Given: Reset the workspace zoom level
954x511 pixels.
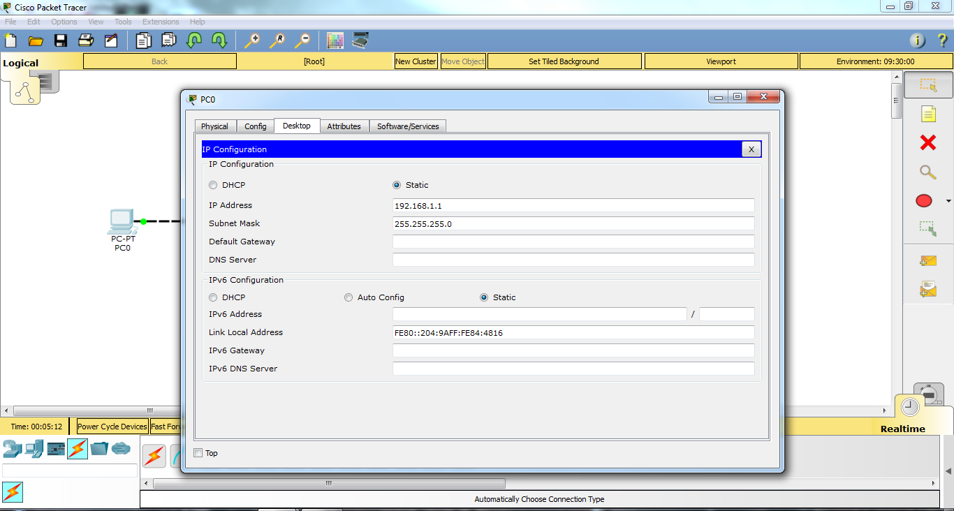Looking at the screenshot, I should (277, 40).
